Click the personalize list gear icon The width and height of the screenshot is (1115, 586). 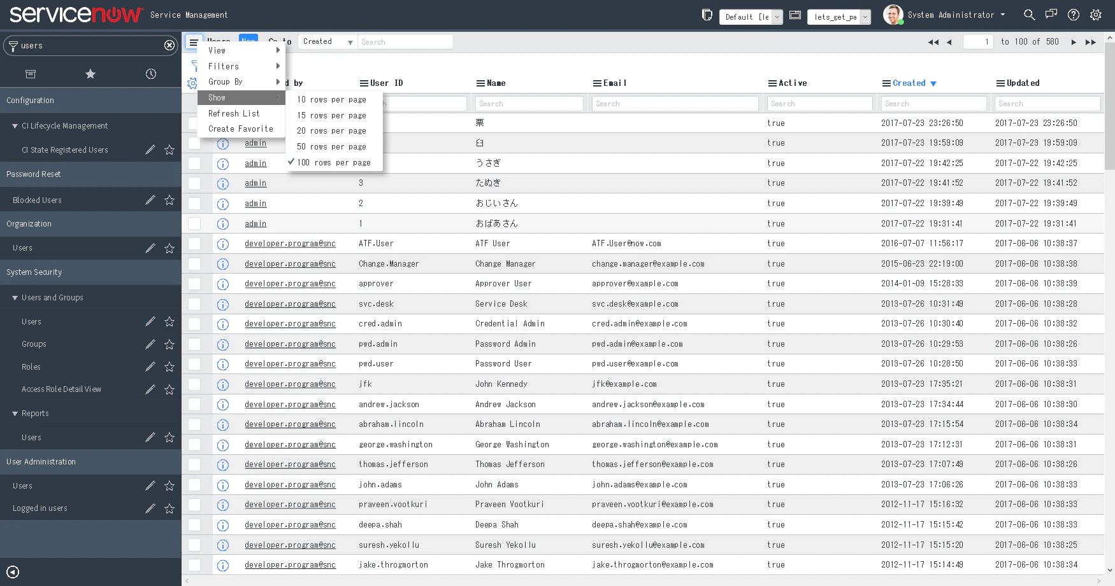pyautogui.click(x=191, y=82)
